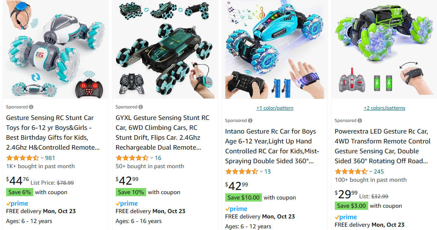437x230 pixels.
Task: Click the info icon beside first Sponsored label
Action: 31,107
